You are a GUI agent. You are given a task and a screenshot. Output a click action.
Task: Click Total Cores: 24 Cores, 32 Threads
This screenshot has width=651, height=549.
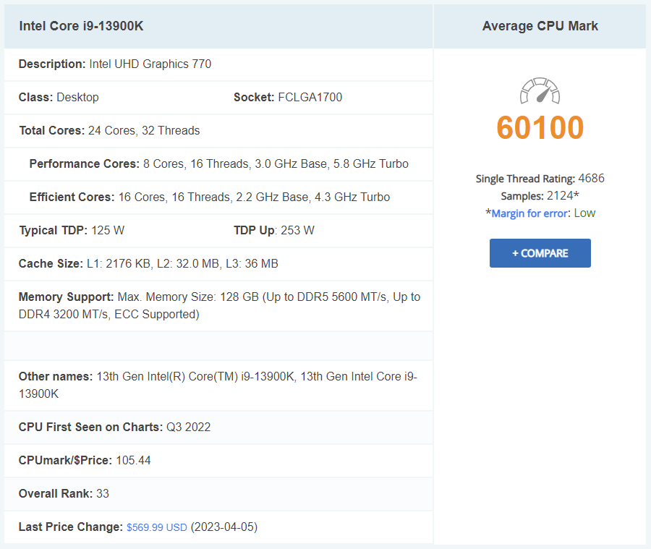[x=110, y=130]
